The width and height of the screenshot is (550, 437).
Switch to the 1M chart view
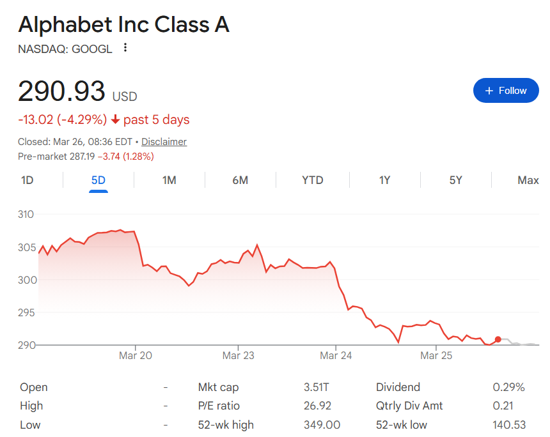pyautogui.click(x=169, y=180)
